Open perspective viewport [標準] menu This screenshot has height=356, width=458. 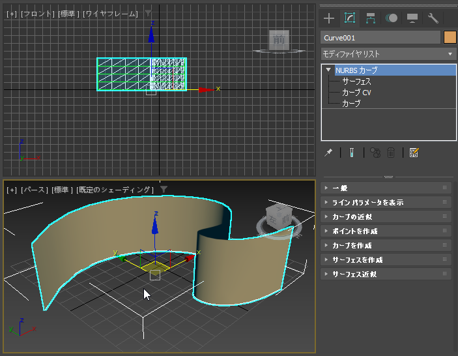(x=62, y=190)
